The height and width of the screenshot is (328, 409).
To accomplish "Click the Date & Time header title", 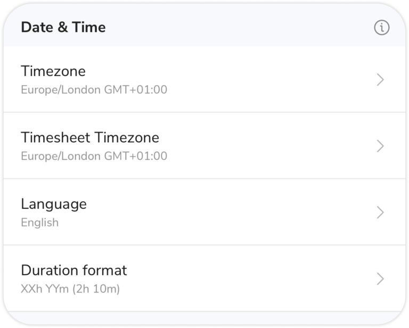I will tap(63, 28).
